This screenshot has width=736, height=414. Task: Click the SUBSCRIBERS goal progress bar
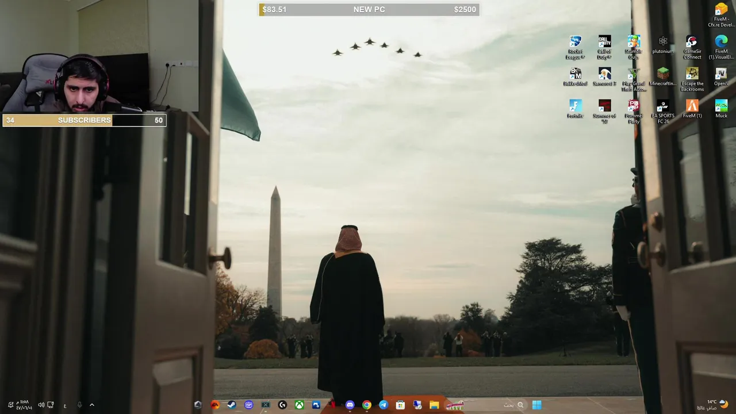click(84, 120)
